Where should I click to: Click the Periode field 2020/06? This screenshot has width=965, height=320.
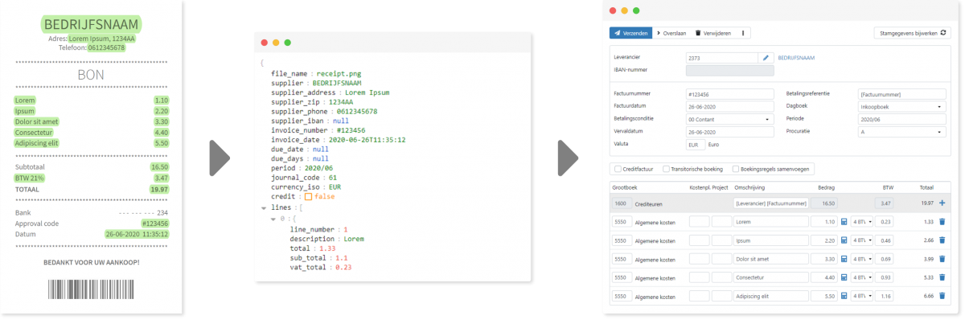coord(901,119)
